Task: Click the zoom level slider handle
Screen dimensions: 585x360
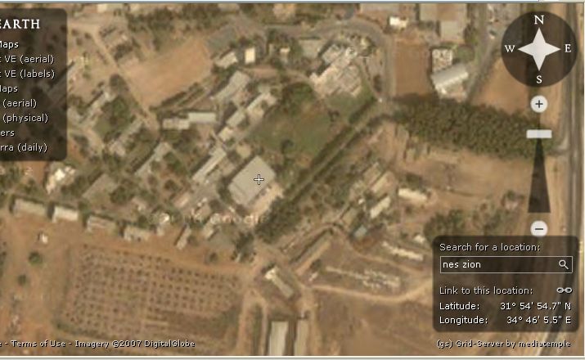Action: 538,134
